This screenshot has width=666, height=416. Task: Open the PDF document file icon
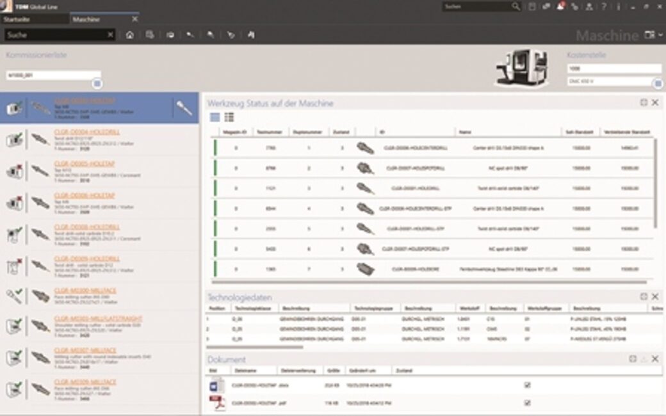click(217, 403)
